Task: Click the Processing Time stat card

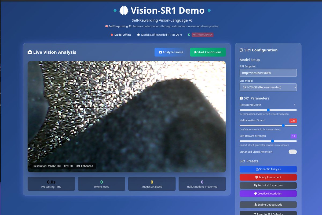Action: point(51,184)
